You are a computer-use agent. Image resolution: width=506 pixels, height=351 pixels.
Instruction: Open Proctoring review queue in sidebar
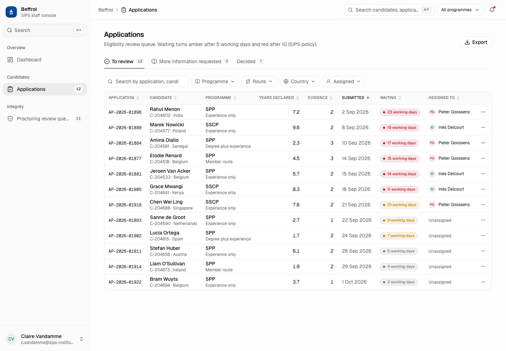45,119
